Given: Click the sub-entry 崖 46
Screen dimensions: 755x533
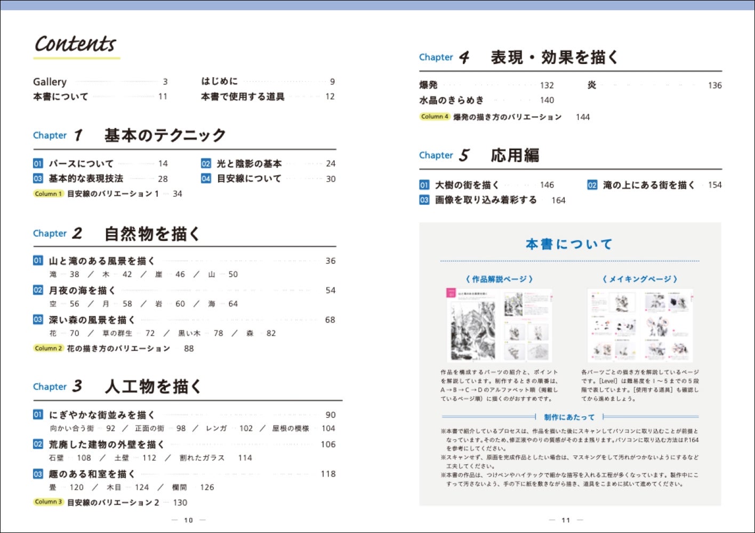Looking at the screenshot, I should [170, 274].
